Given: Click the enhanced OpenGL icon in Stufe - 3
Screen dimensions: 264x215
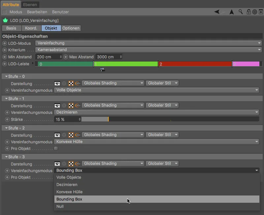Looking at the screenshot, I should [x=78, y=163].
